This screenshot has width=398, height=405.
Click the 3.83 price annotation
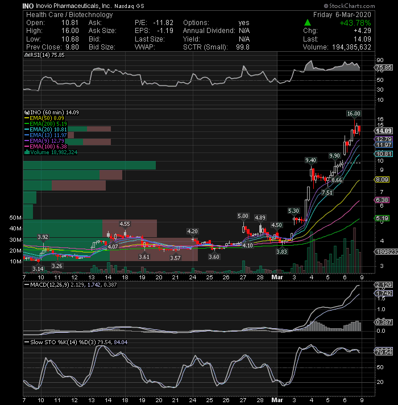point(281,251)
